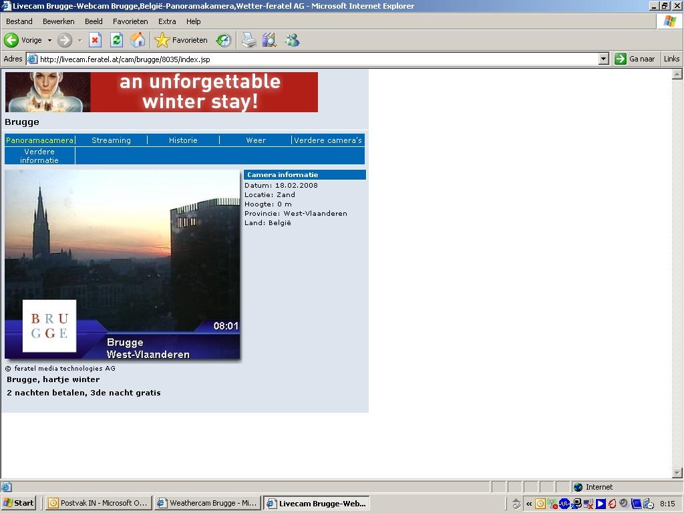
Task: Click '2 nachten betalen, 3de nacht gratis' link
Action: pos(83,393)
